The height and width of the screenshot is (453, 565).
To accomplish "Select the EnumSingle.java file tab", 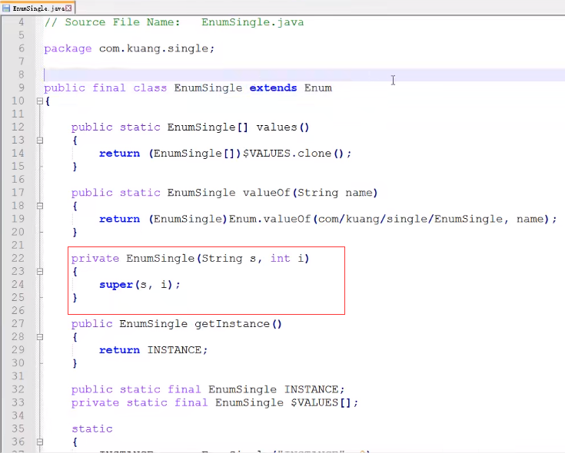I will pos(38,8).
